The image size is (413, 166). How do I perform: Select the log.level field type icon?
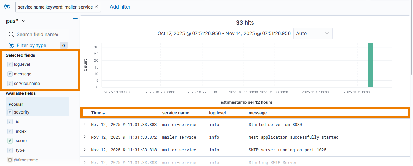point(10,64)
